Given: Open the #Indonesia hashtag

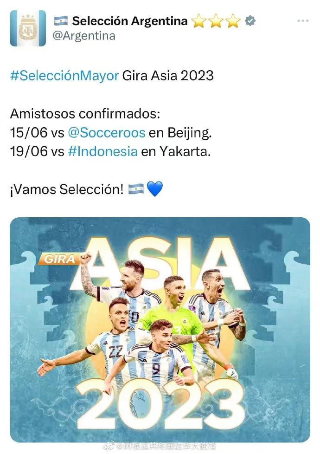Looking at the screenshot, I should click(x=102, y=151).
